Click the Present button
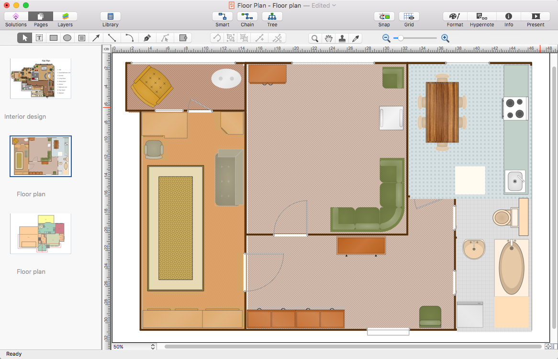The image size is (558, 359). tap(536, 17)
